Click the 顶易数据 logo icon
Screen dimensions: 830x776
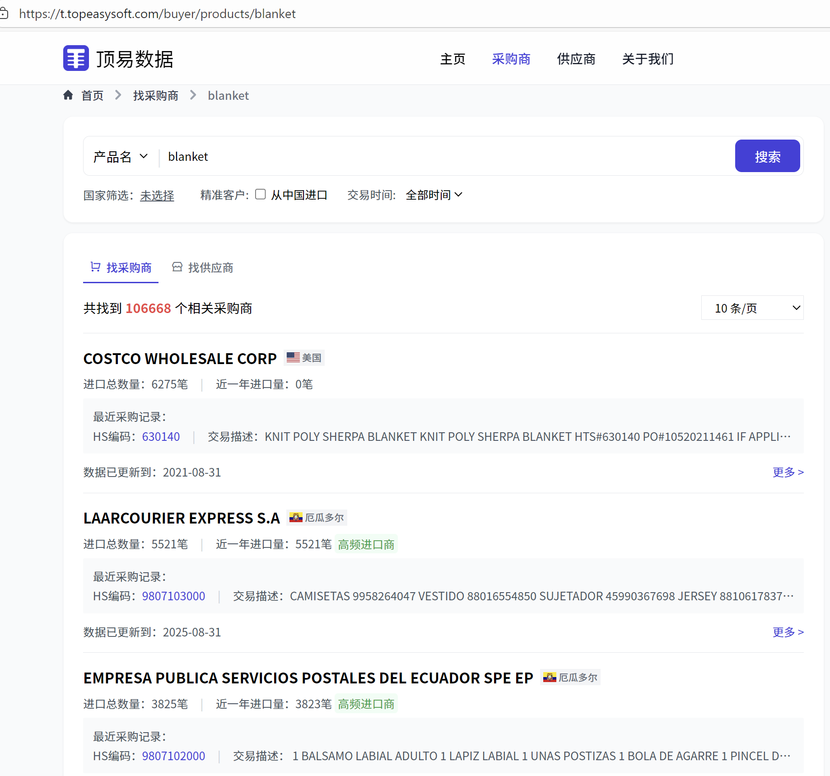(76, 58)
